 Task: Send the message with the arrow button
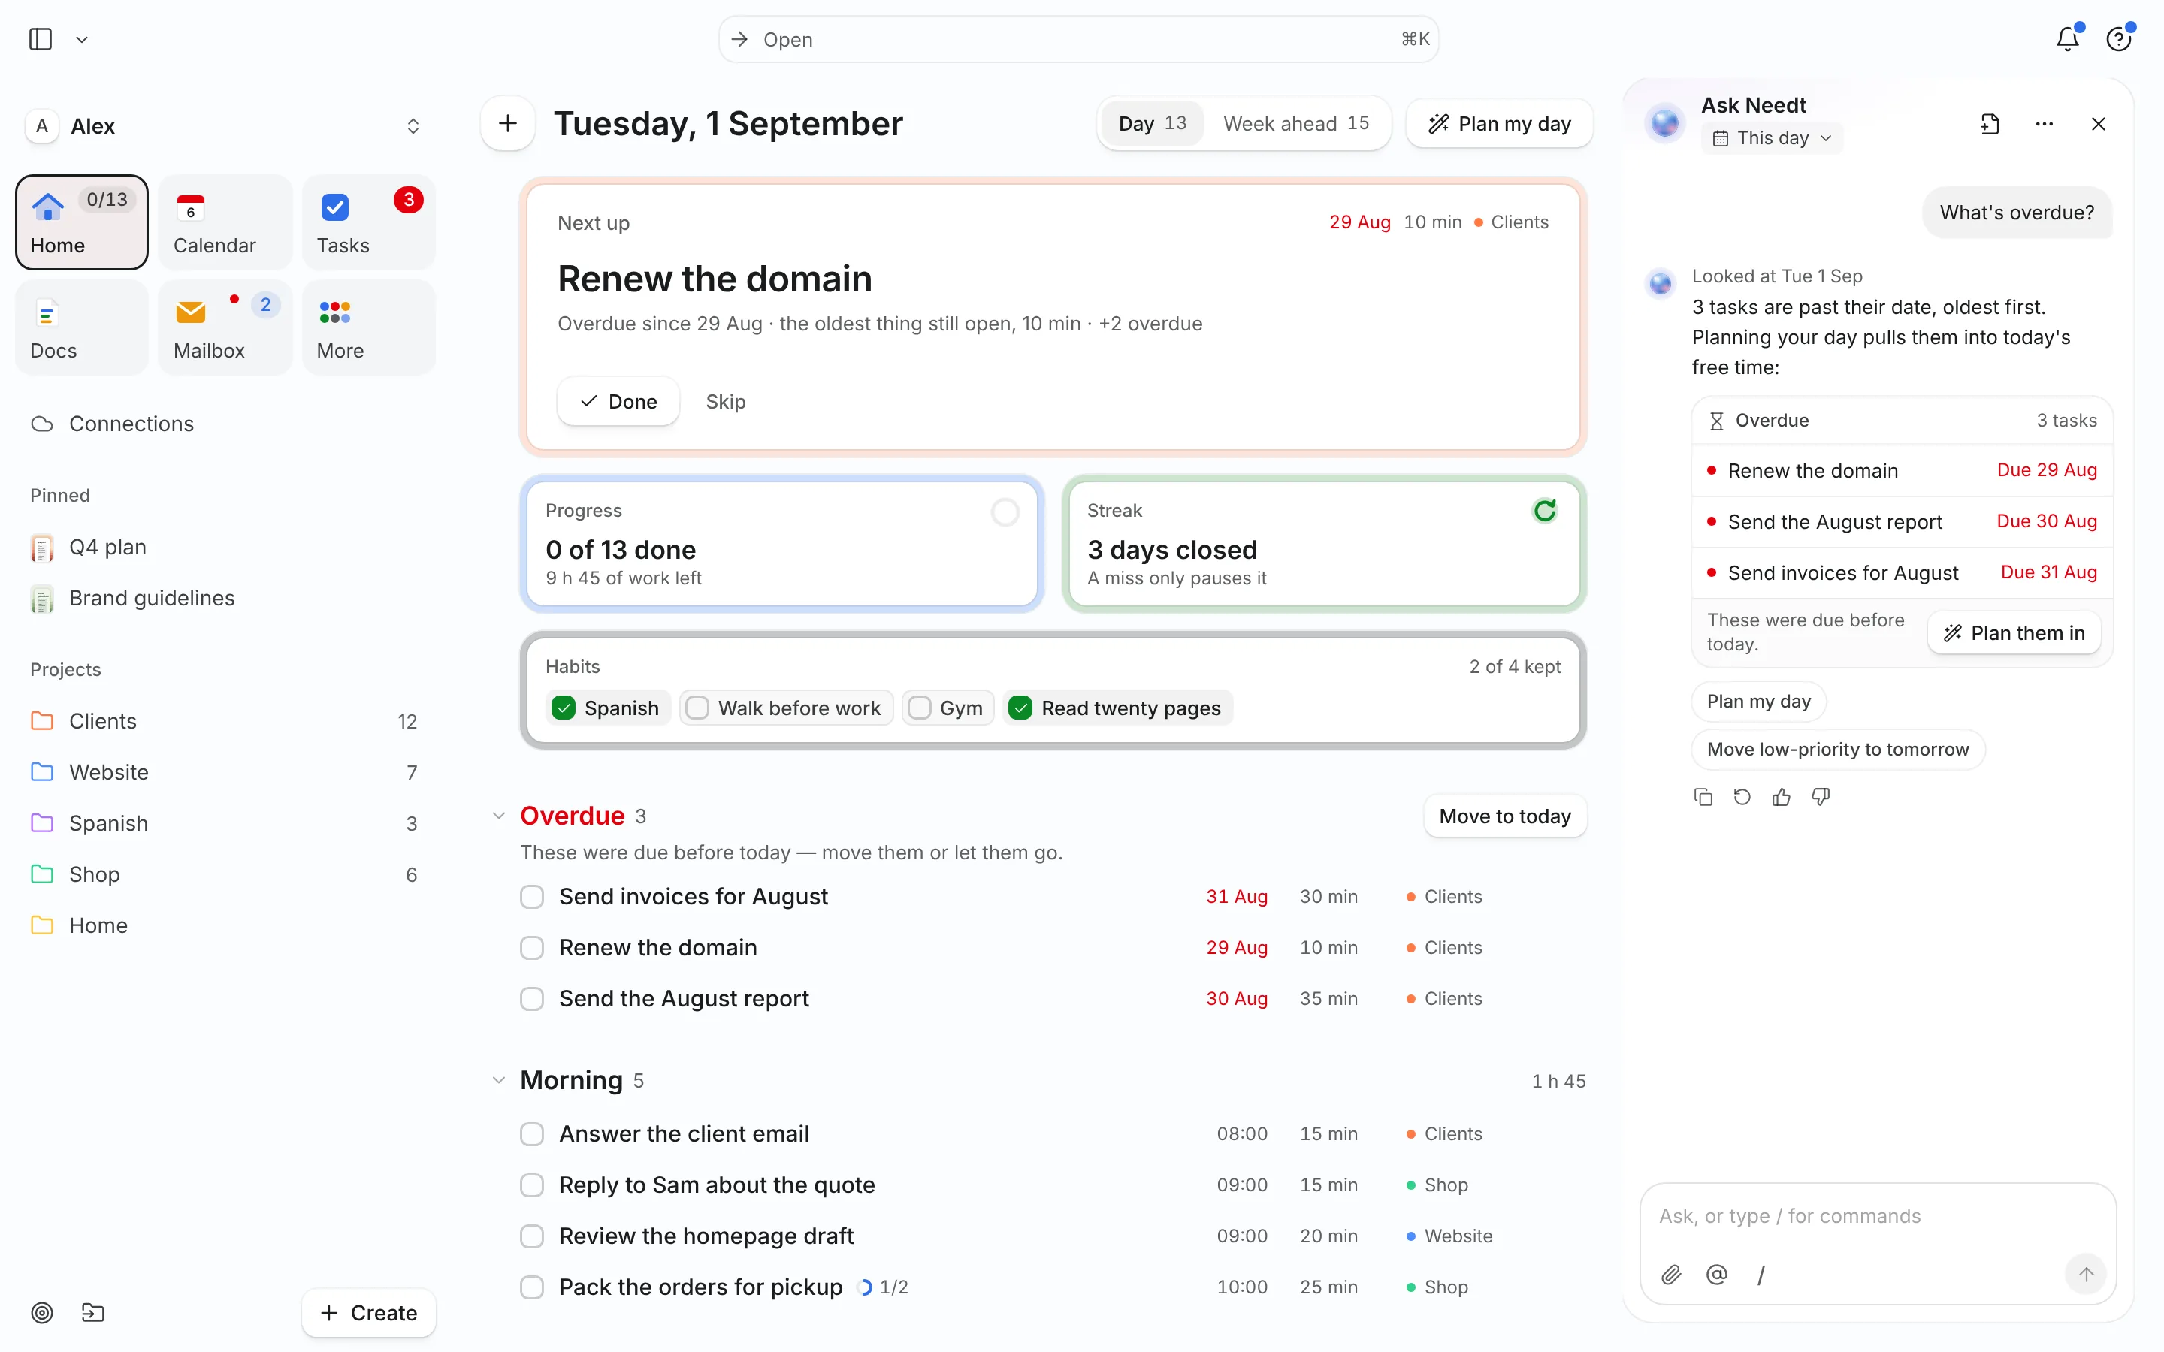(2085, 1274)
